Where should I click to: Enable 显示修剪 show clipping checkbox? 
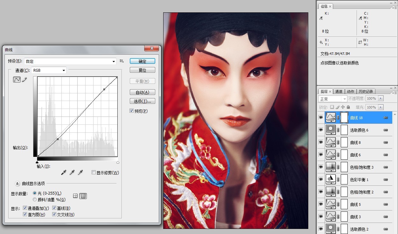tap(94, 172)
